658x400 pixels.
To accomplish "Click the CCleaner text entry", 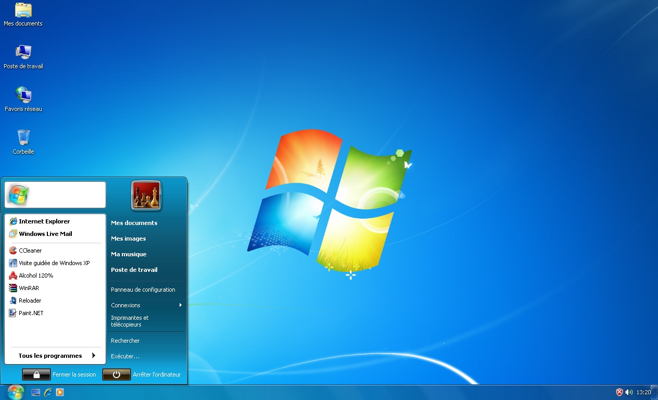I will click(30, 251).
